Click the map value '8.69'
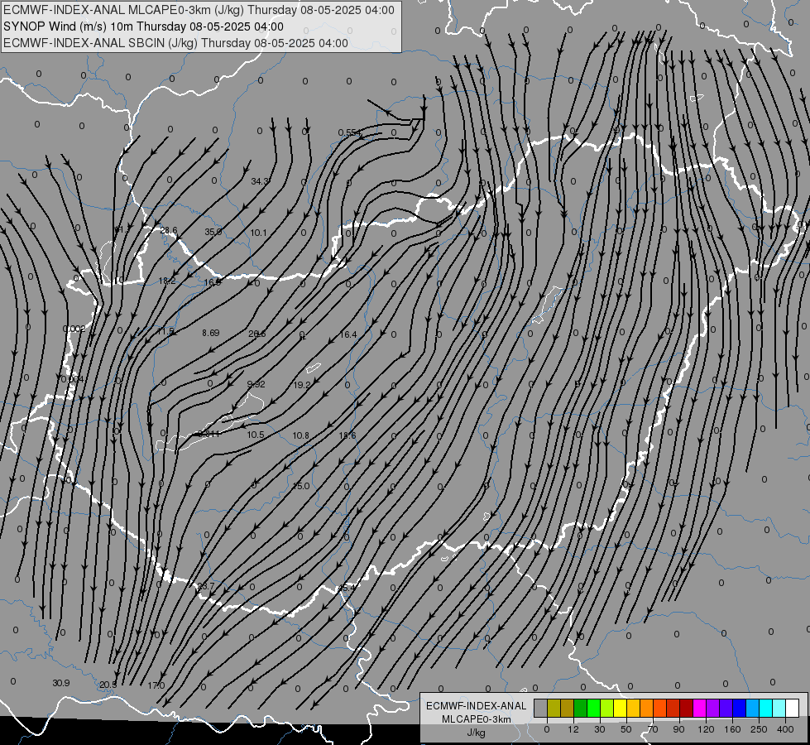Image resolution: width=810 pixels, height=745 pixels. tap(211, 333)
